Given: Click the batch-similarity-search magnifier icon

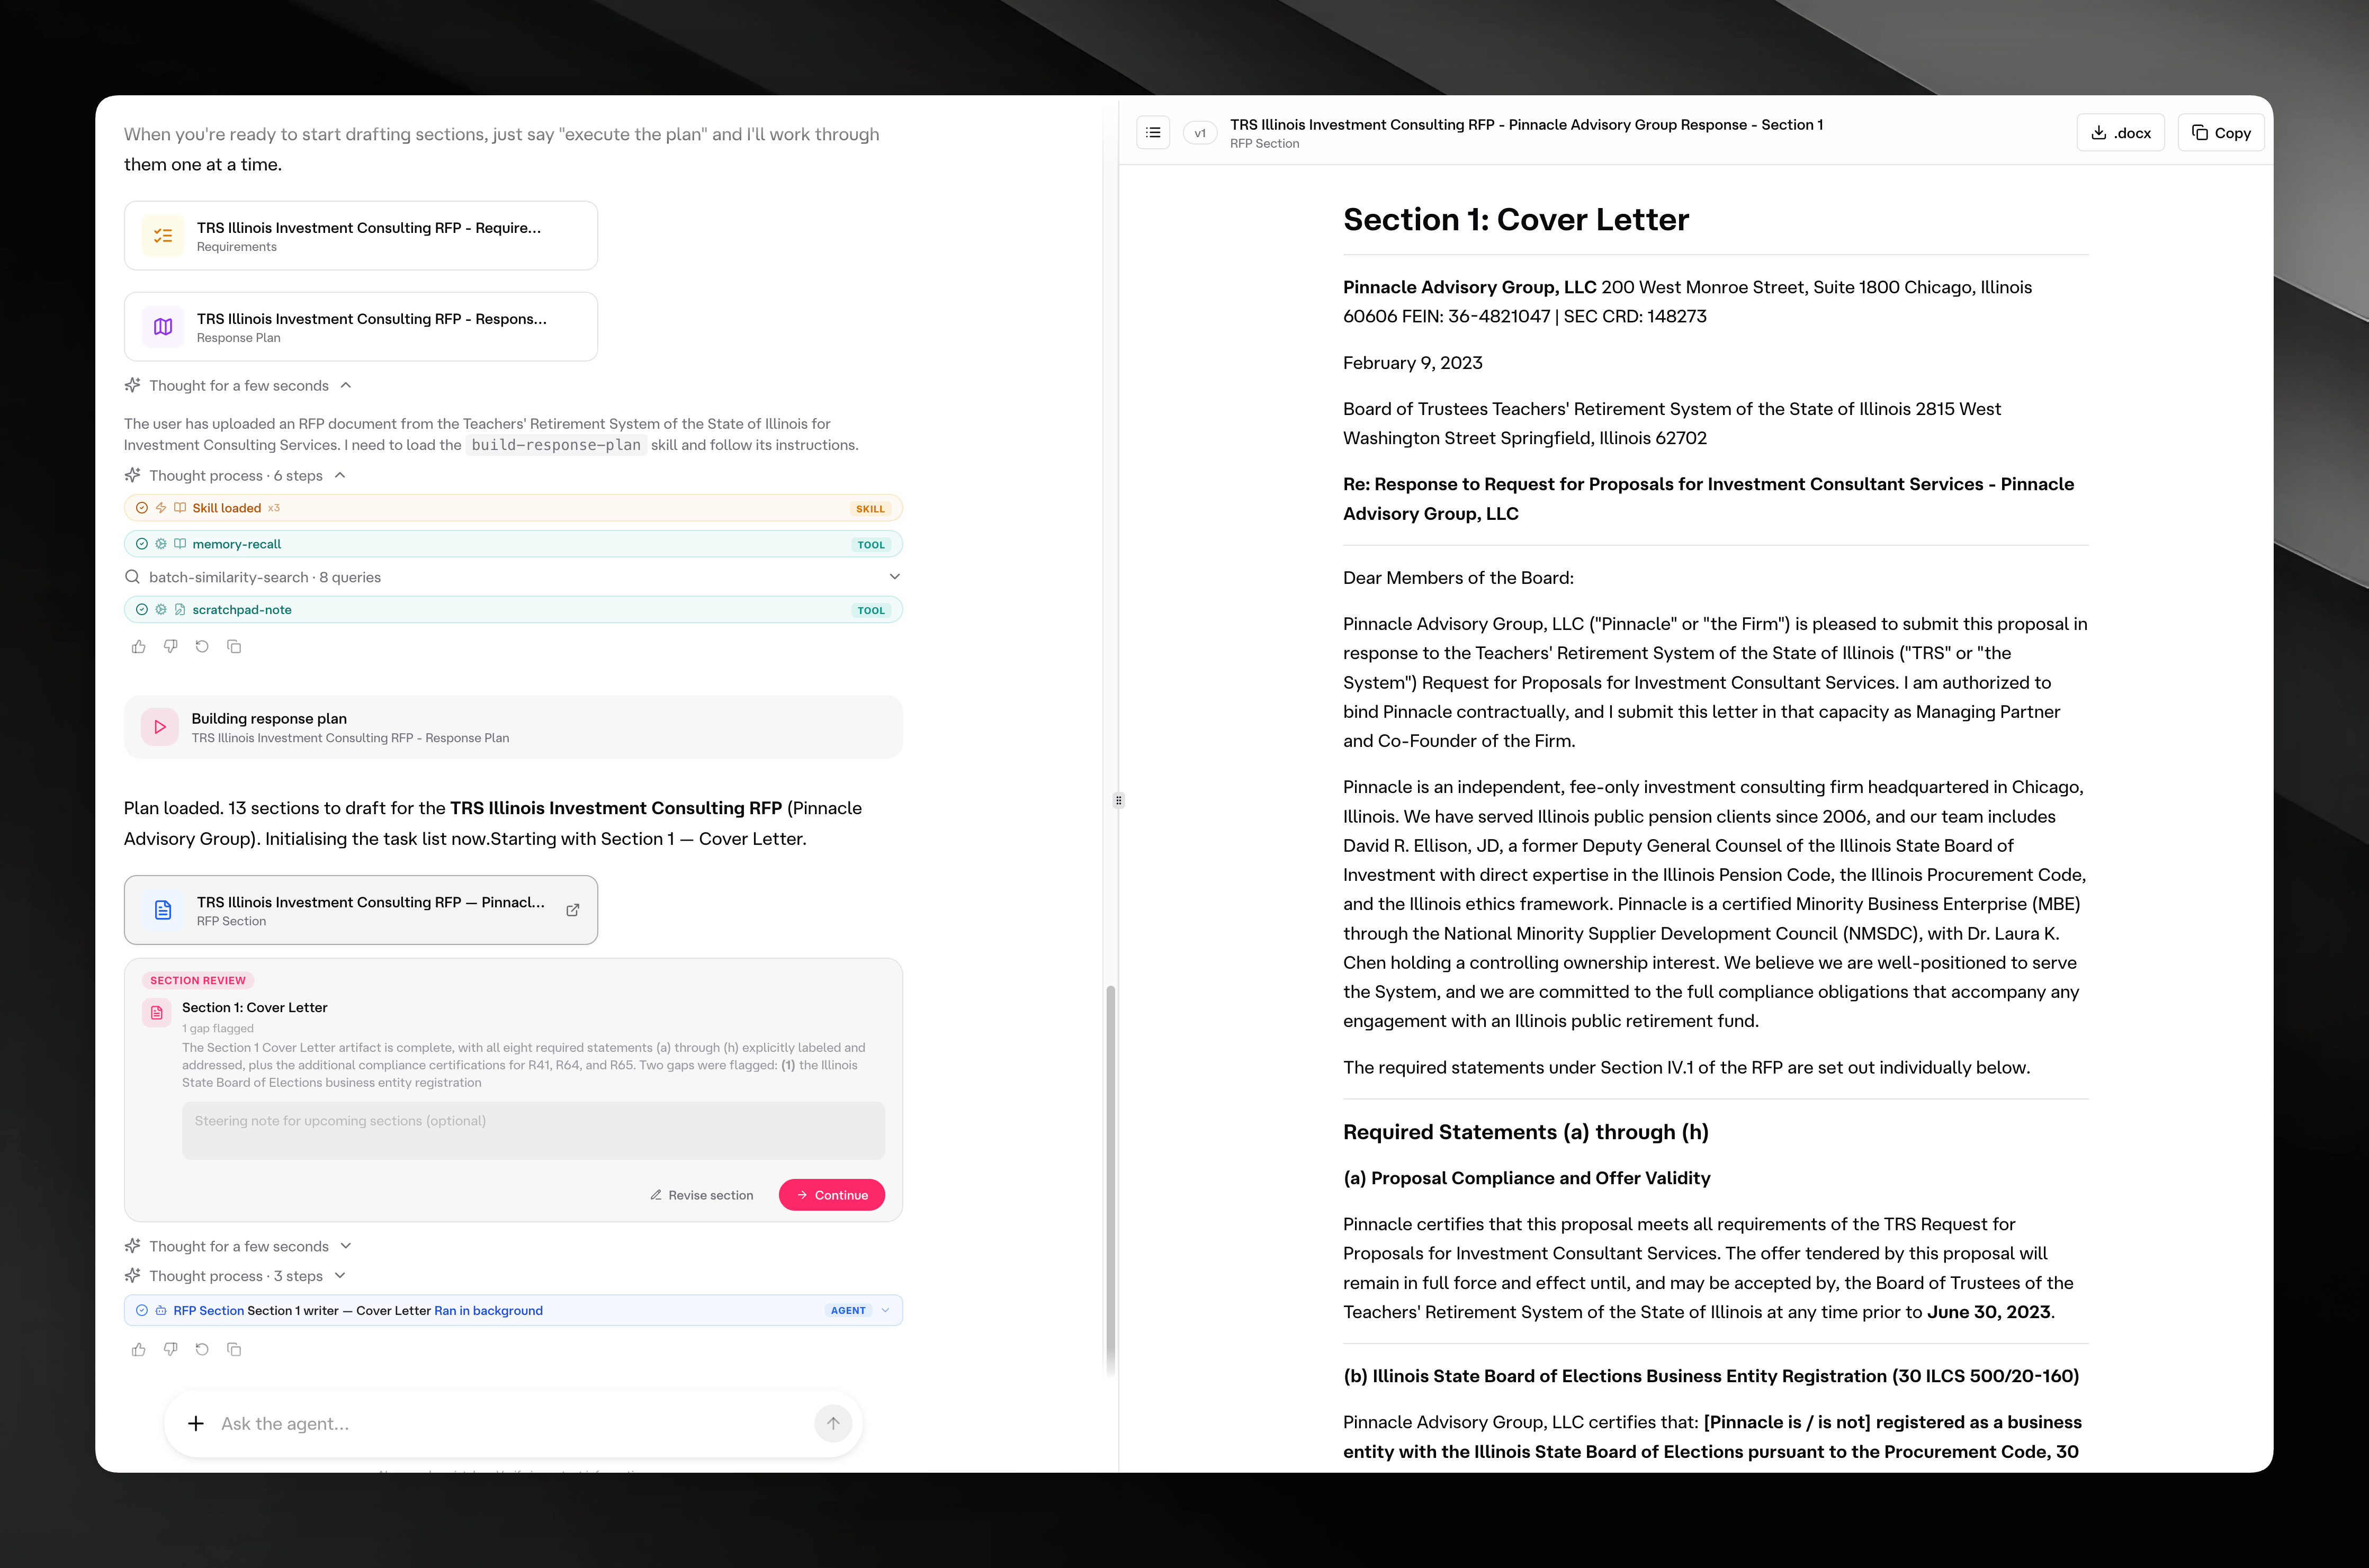Looking at the screenshot, I should (132, 577).
